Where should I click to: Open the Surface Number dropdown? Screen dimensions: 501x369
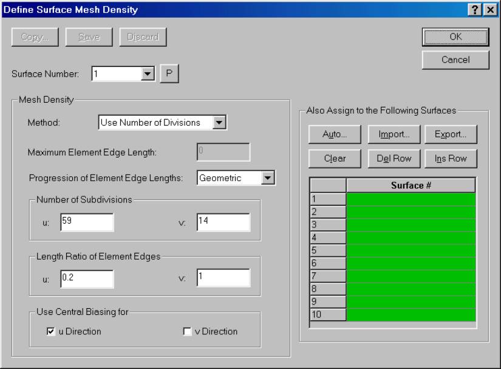pos(146,74)
